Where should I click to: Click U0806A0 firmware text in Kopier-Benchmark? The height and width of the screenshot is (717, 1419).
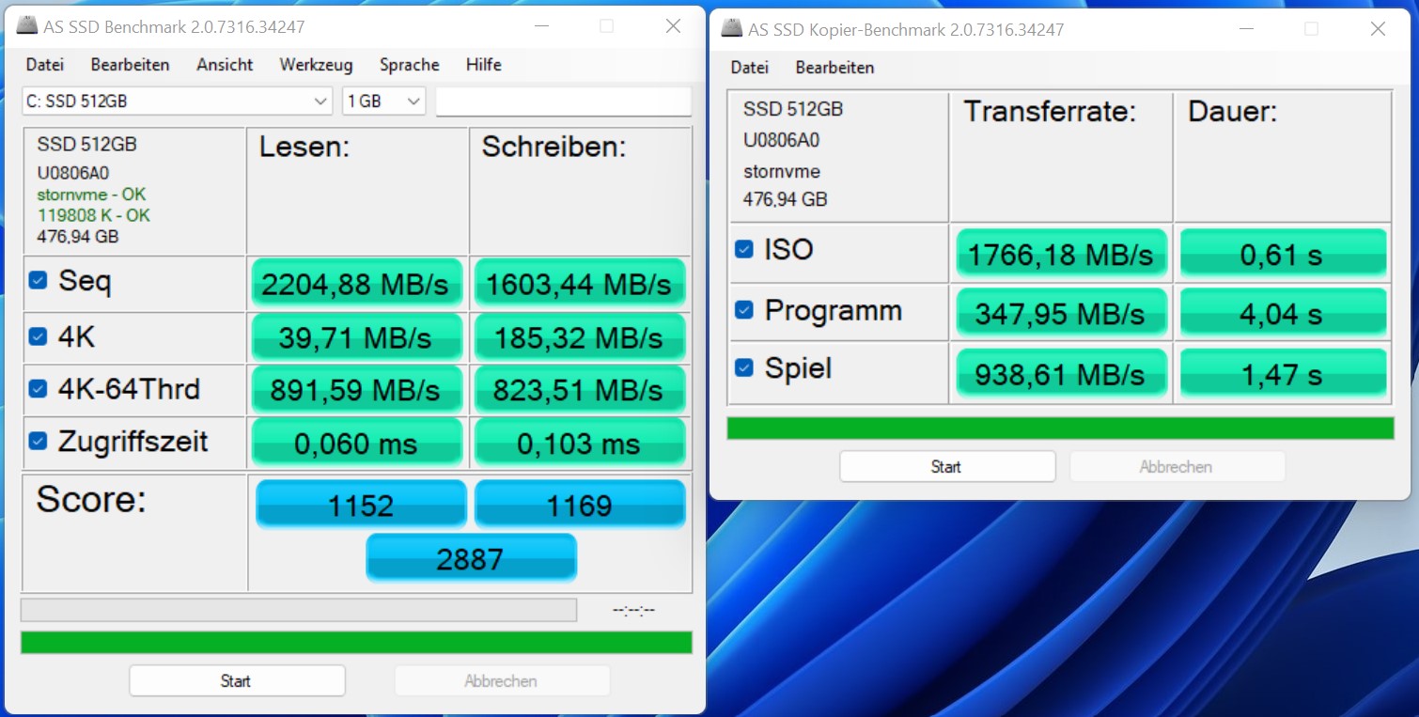[782, 140]
